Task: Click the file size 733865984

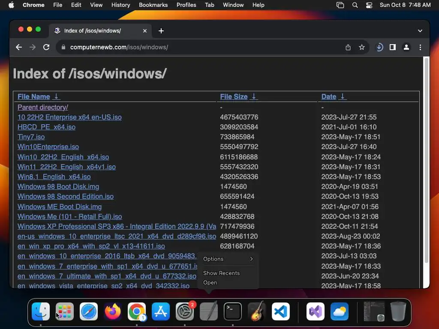Action: coord(237,137)
